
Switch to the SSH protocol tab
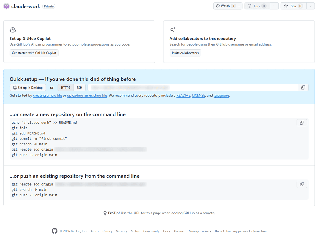coord(79,88)
